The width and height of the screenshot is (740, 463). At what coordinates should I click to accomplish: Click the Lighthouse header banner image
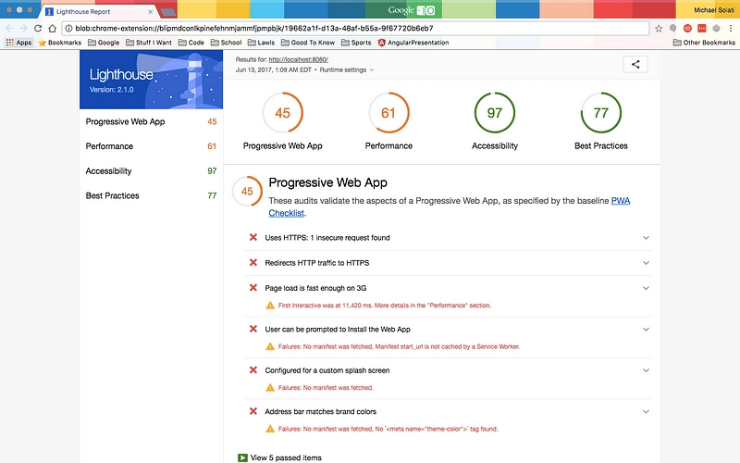[151, 80]
